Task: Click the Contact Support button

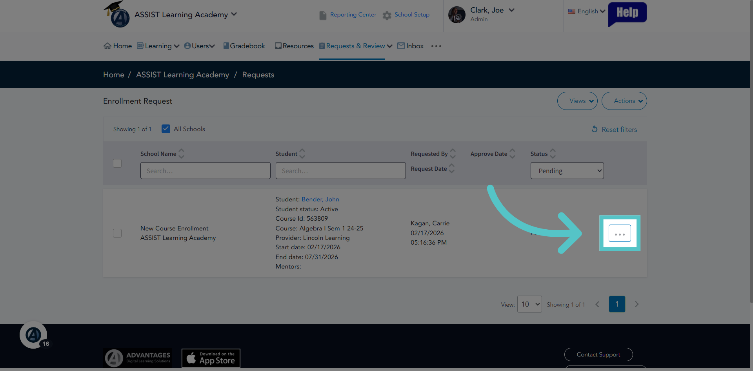Action: 598,355
